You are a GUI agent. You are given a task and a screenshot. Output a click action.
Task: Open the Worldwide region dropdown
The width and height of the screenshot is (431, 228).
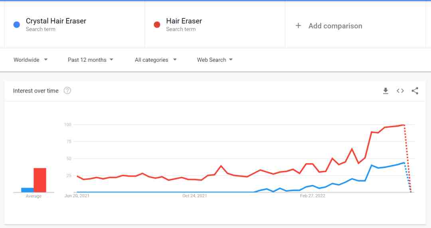click(x=30, y=60)
